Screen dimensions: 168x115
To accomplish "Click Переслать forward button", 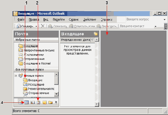I will (x=107, y=26).
